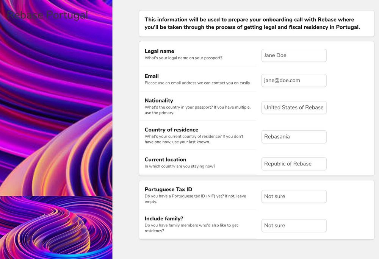Click the "Country of residence" heading
379x259 pixels.
171,129
